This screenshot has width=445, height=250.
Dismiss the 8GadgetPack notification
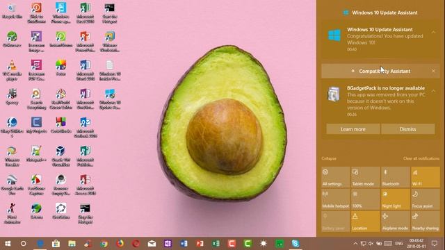(408, 129)
